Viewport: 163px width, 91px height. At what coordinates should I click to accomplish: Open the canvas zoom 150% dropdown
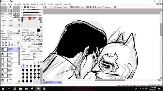tap(71, 7)
